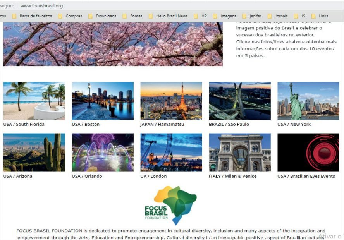Open the Brazilian Eyes red lens image
Screen dimensions: 344x240
click(x=308, y=153)
